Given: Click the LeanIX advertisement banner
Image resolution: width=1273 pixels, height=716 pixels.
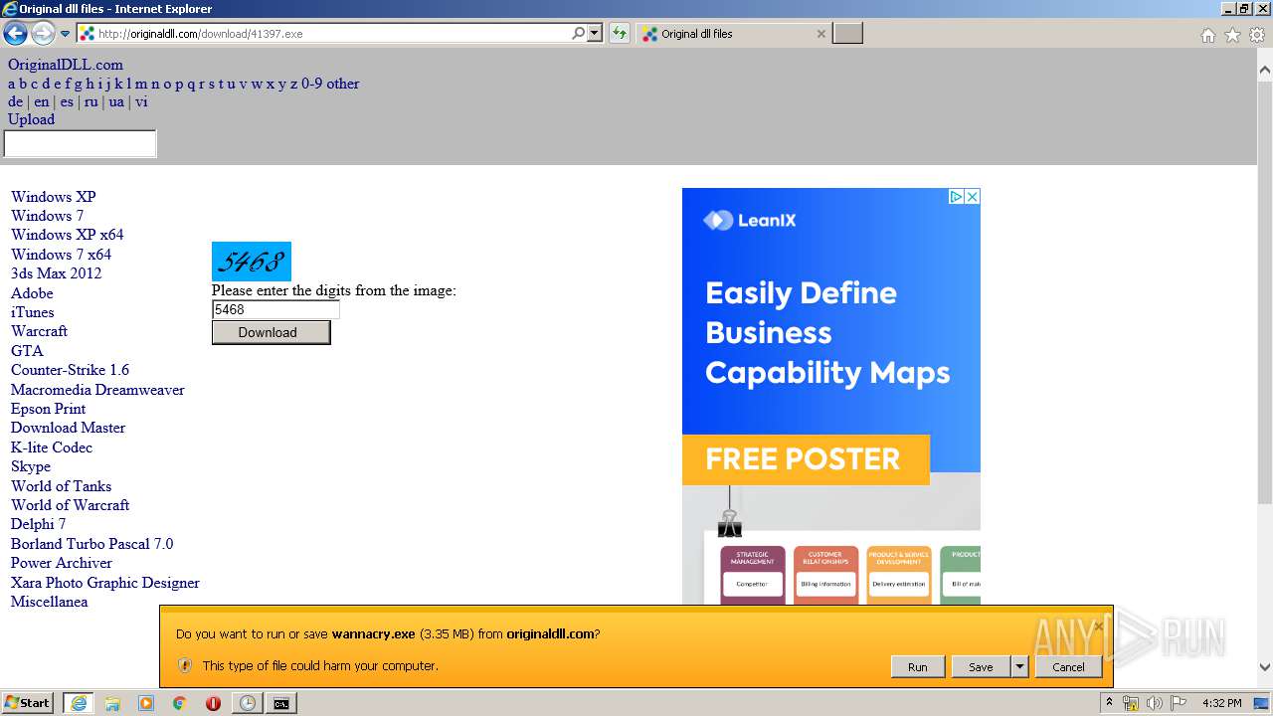Looking at the screenshot, I should [831, 396].
